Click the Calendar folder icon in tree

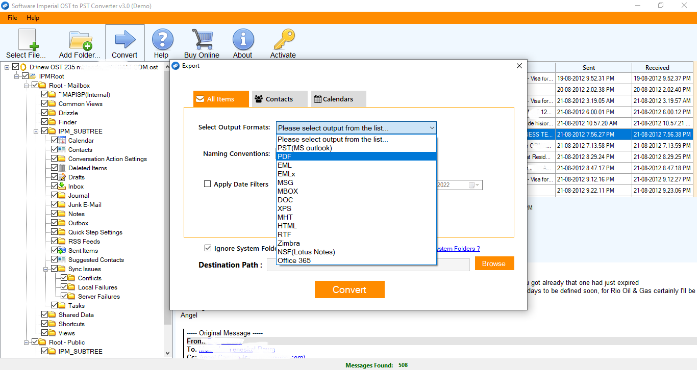[62, 141]
